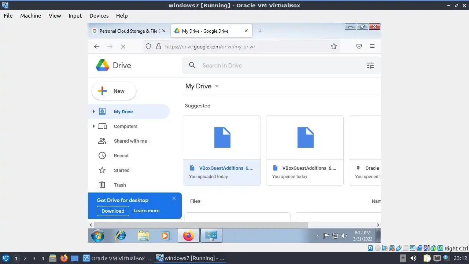The width and height of the screenshot is (469, 264).
Task: Launch Internet Explorer from taskbar
Action: pyautogui.click(x=121, y=235)
